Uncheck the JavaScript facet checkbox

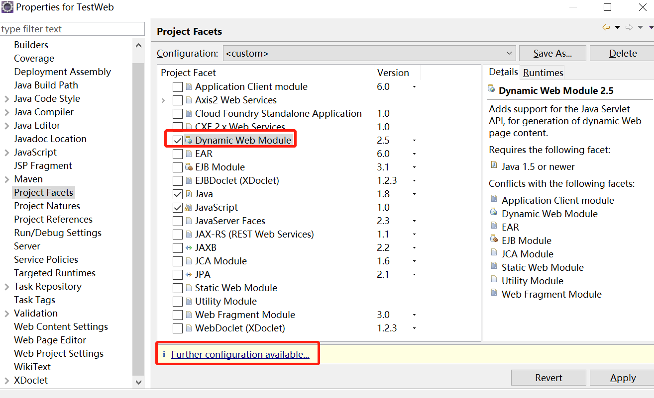[178, 207]
